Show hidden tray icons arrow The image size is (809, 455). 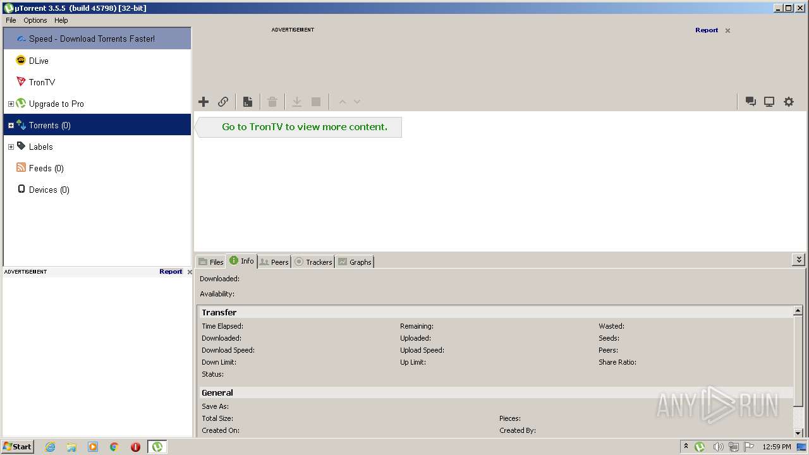(686, 446)
